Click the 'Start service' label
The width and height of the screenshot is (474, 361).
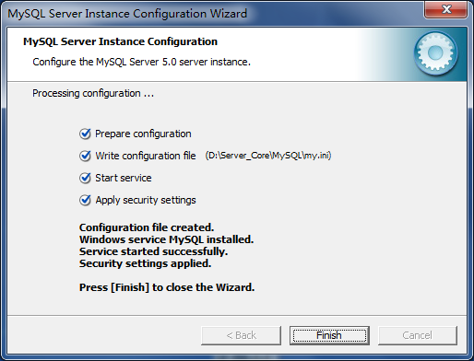[124, 178]
